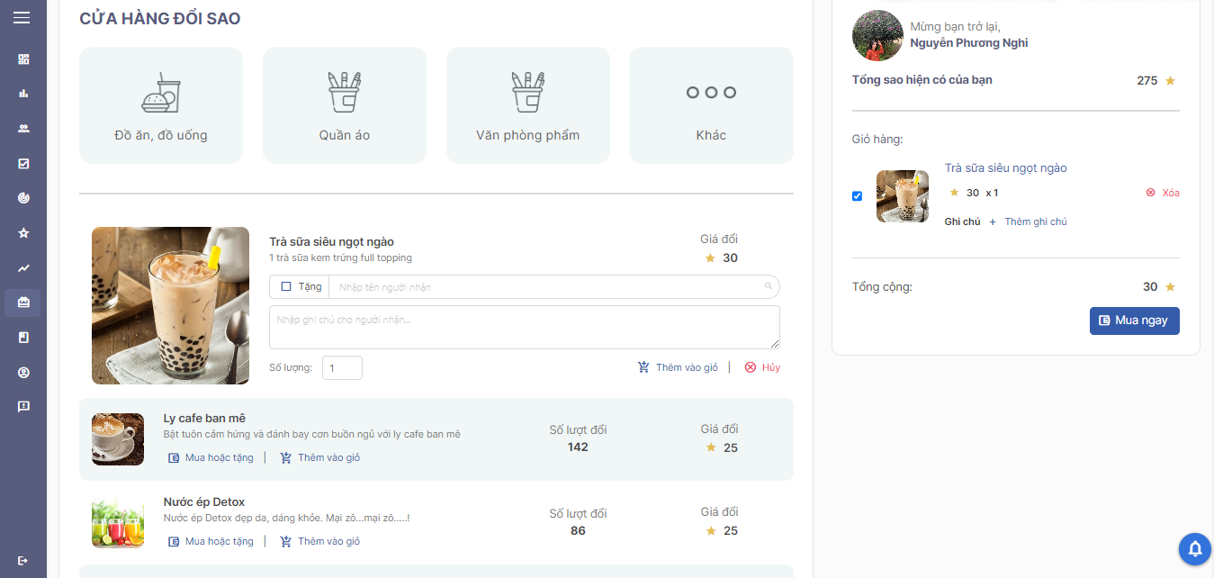Uncheck the Trà sữa item in cart
The width and height of the screenshot is (1214, 578).
(x=857, y=195)
